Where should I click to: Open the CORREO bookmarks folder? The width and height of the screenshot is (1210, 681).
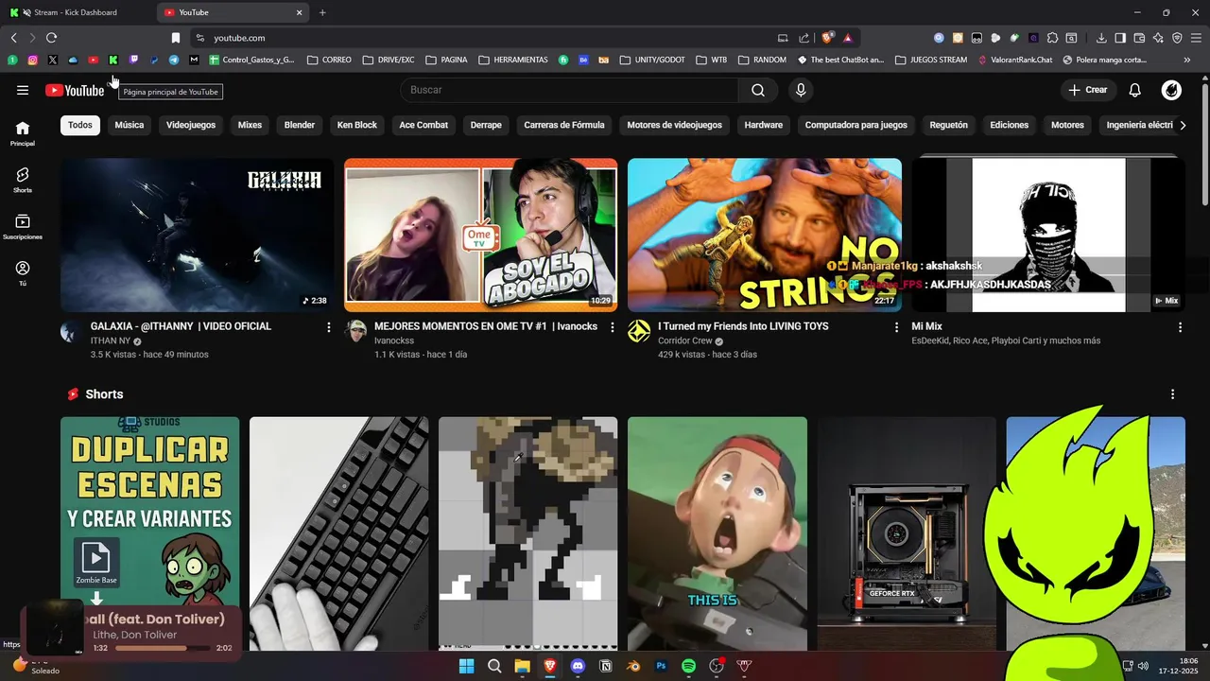click(329, 60)
